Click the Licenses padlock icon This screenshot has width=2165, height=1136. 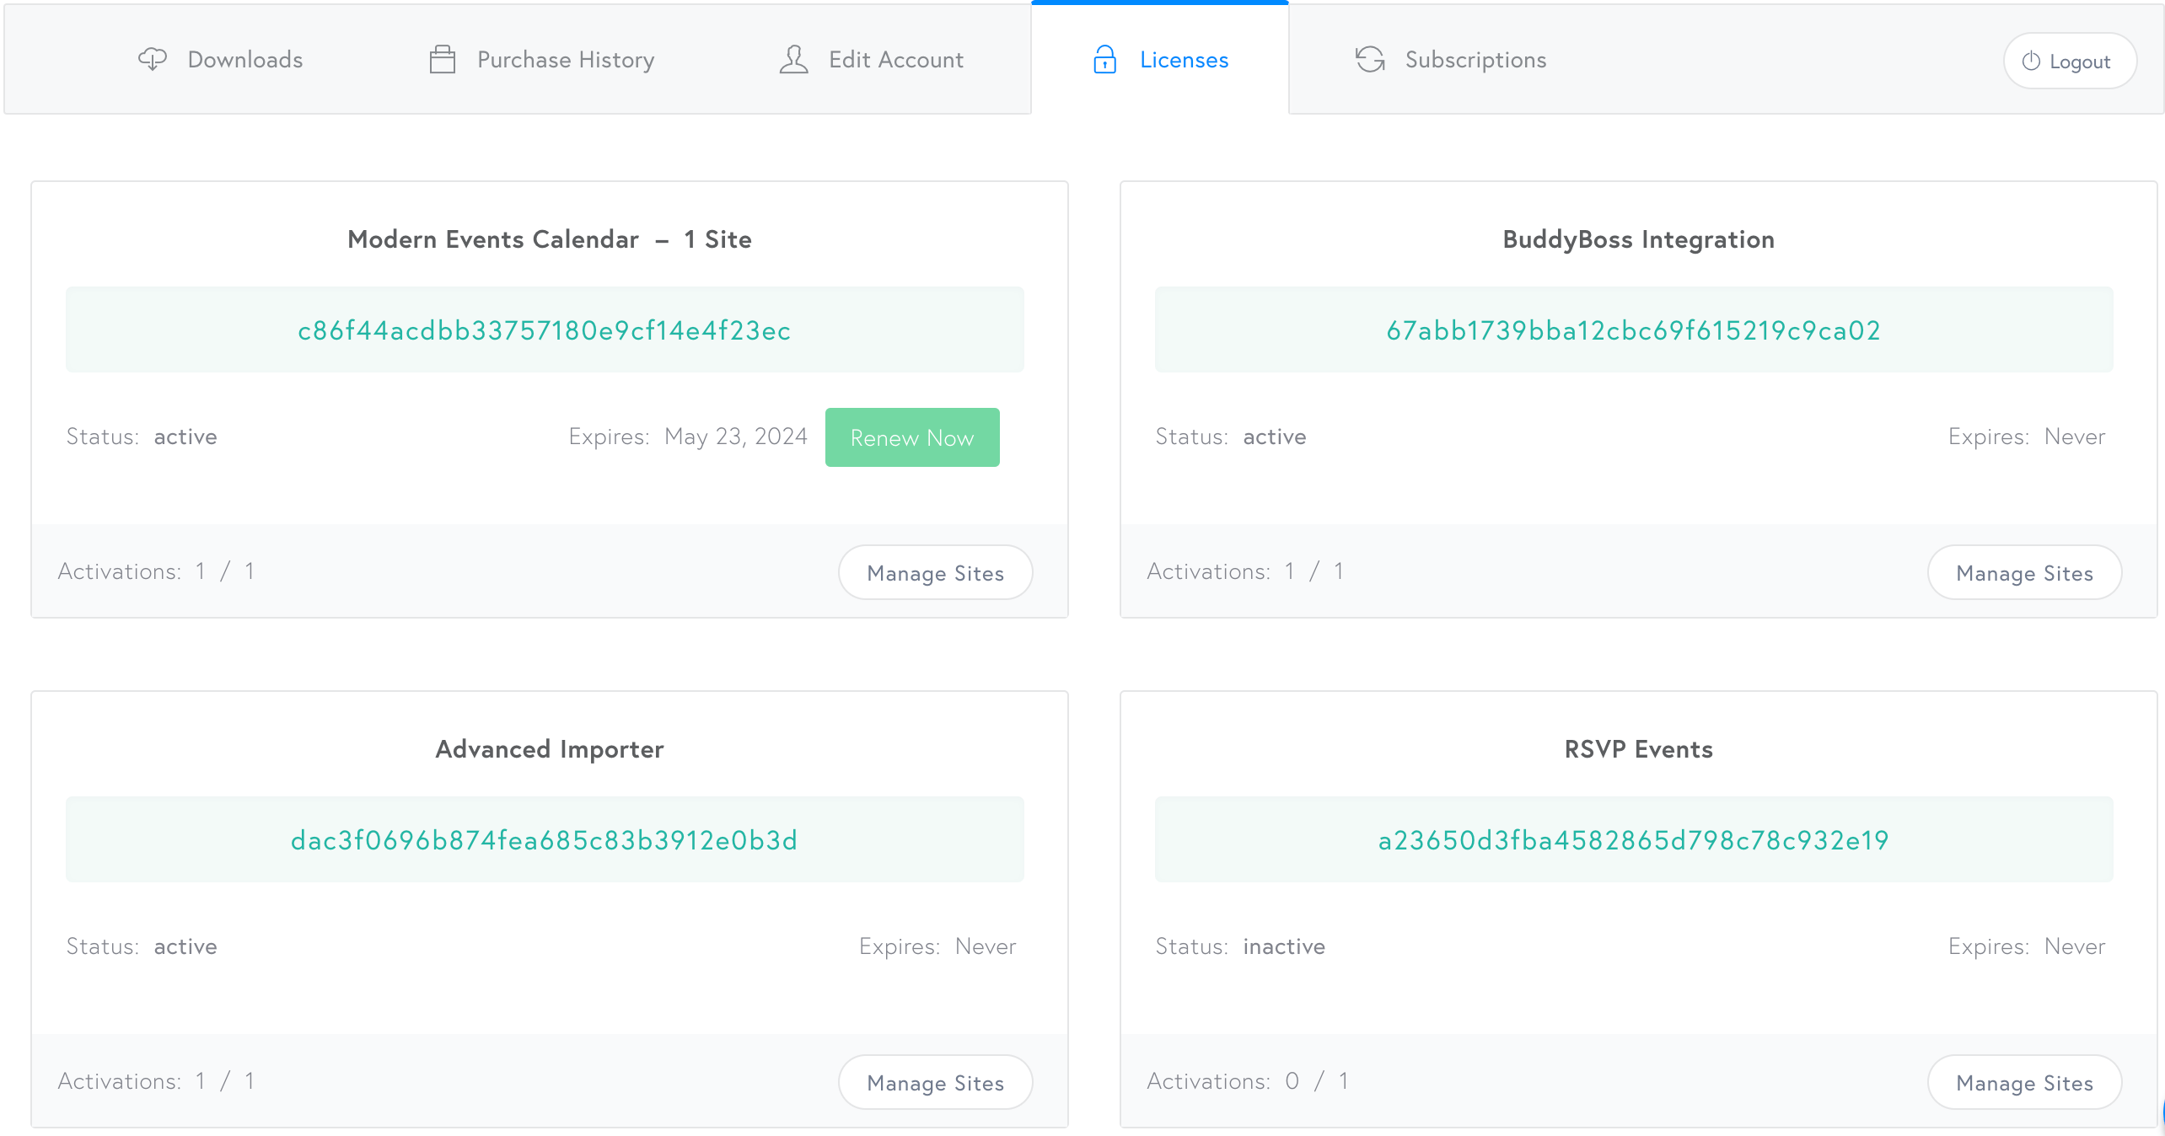click(1104, 59)
